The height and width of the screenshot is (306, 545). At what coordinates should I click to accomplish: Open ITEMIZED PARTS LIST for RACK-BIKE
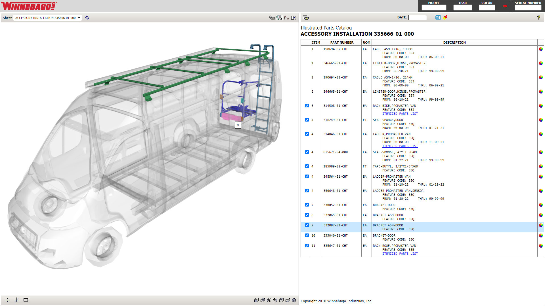tap(400, 114)
